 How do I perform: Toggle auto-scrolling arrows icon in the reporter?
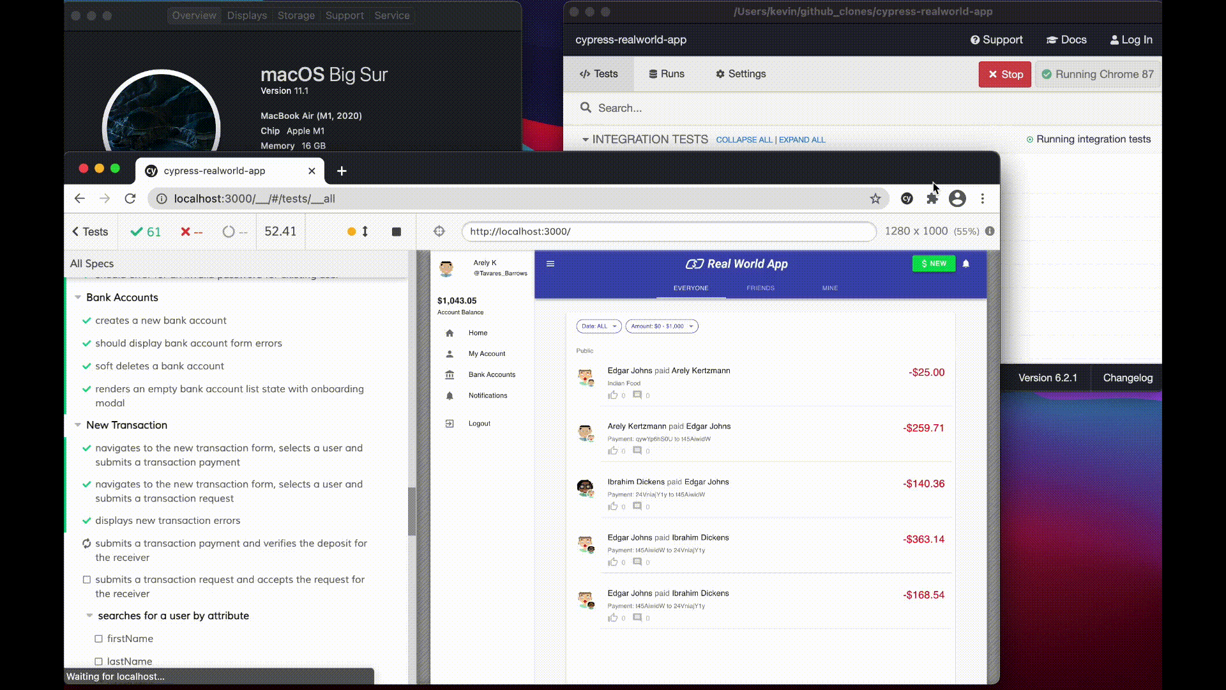click(365, 231)
